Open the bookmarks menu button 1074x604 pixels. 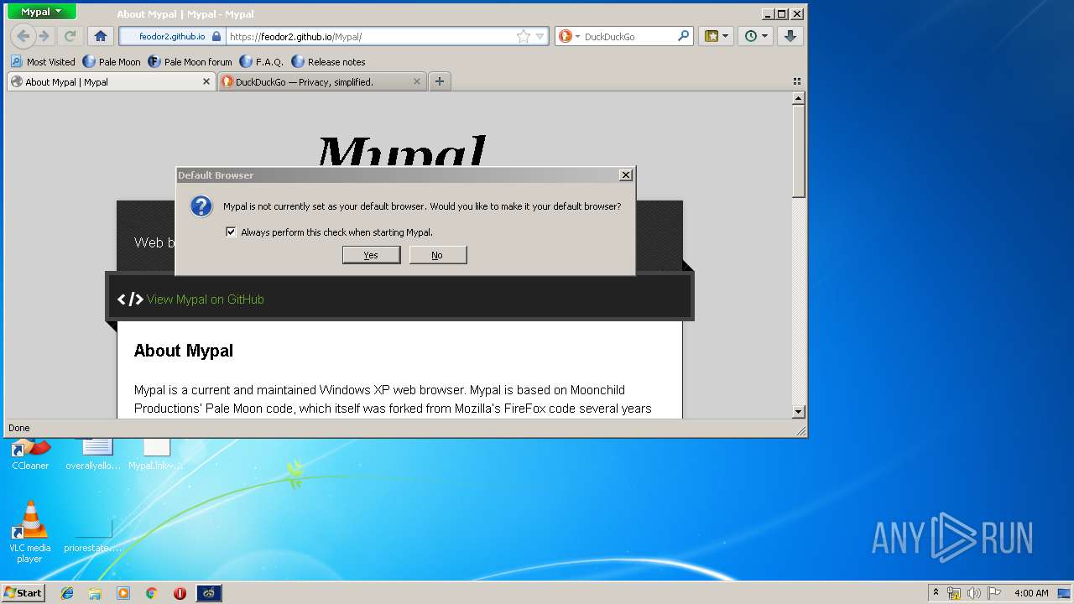tap(717, 36)
